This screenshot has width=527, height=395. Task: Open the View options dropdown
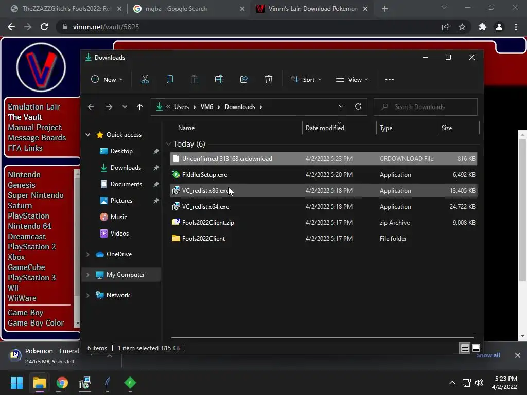pos(352,80)
